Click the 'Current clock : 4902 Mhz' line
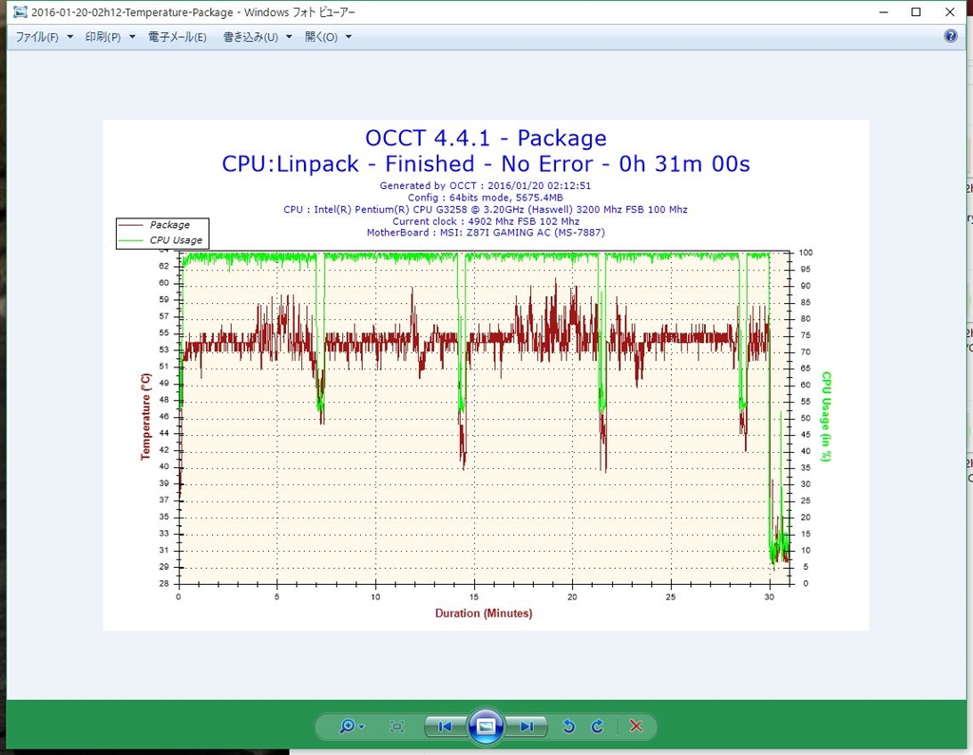This screenshot has width=973, height=755. pos(486,221)
